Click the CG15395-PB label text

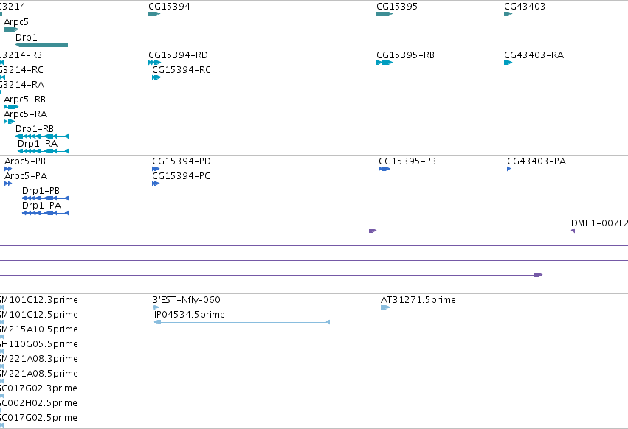click(407, 161)
